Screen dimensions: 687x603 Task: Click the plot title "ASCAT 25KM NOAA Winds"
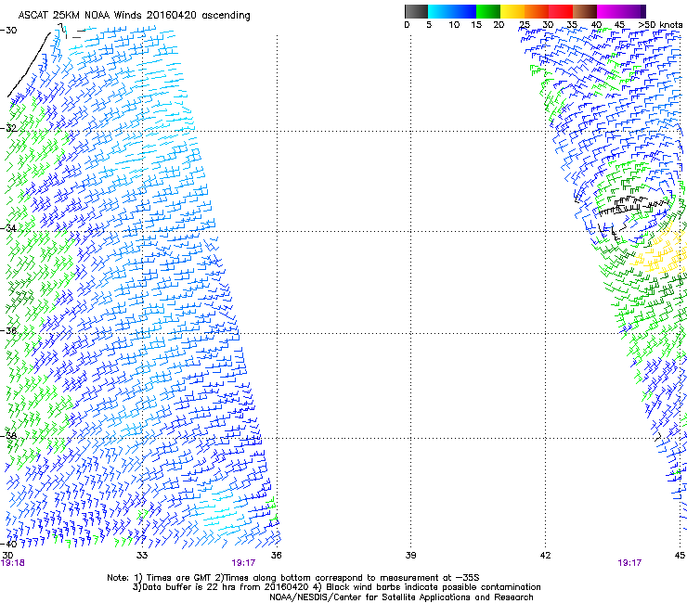click(x=81, y=16)
